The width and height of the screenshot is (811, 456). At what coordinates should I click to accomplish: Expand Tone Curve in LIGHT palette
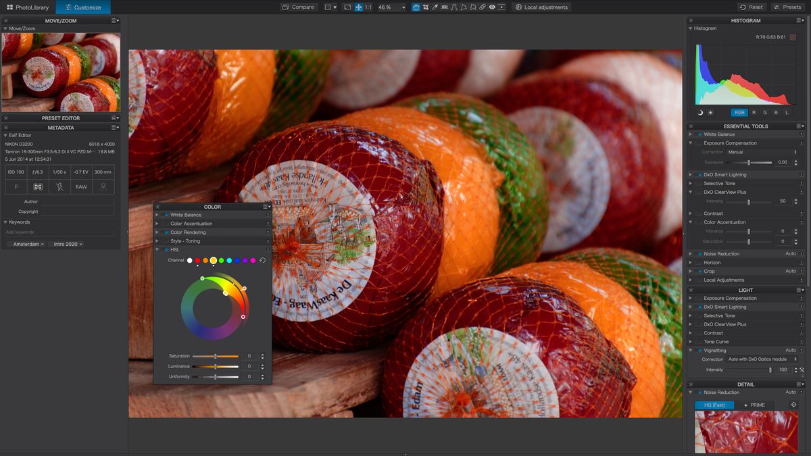tap(691, 342)
